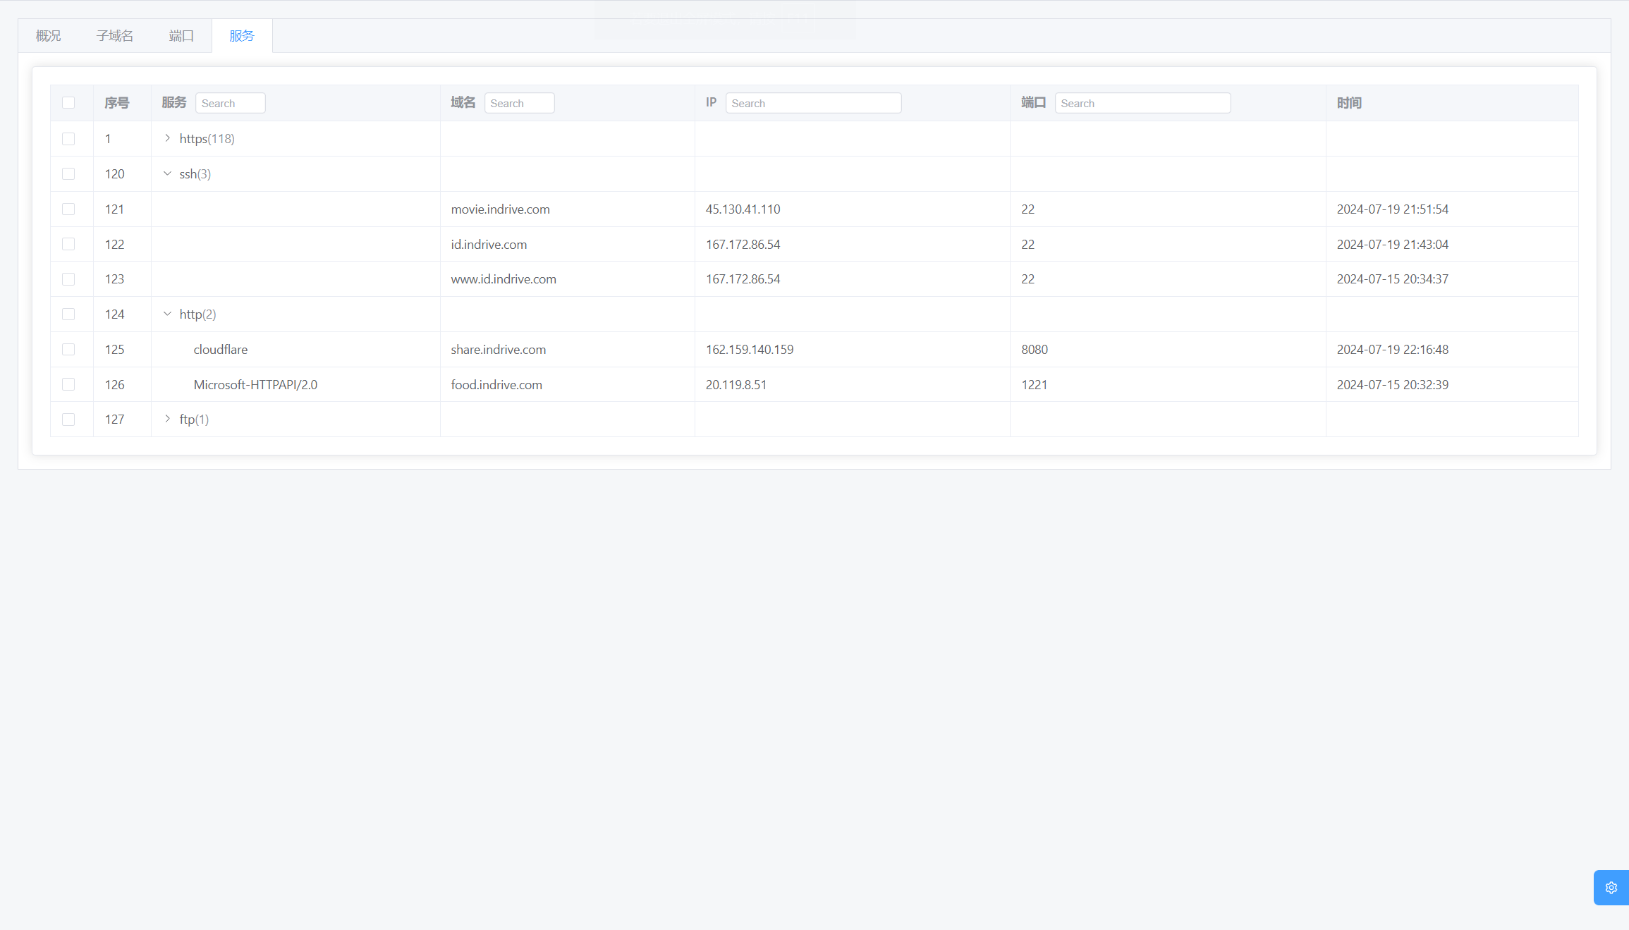
Task: Click the movie.indrive.com domain cell
Action: (500, 209)
